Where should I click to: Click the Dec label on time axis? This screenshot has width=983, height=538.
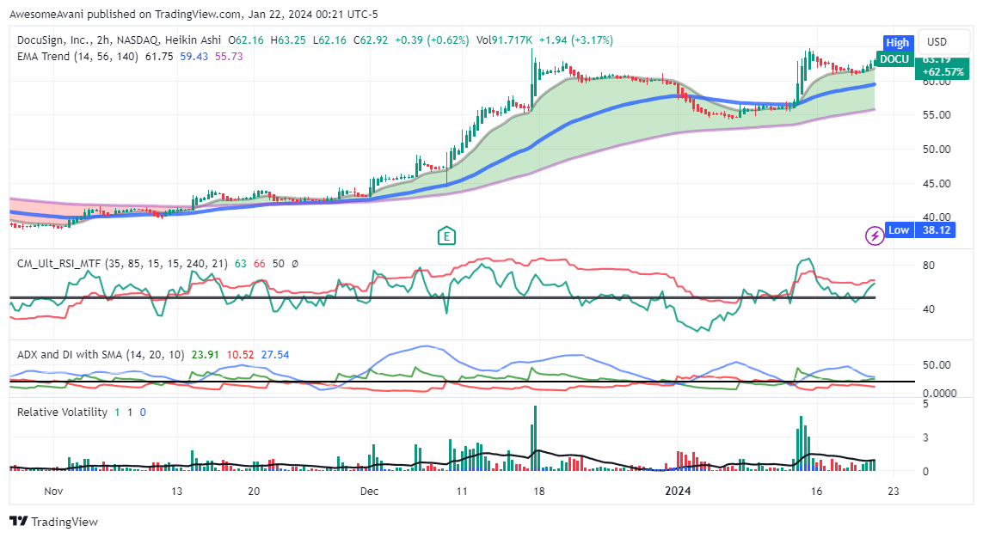click(369, 491)
